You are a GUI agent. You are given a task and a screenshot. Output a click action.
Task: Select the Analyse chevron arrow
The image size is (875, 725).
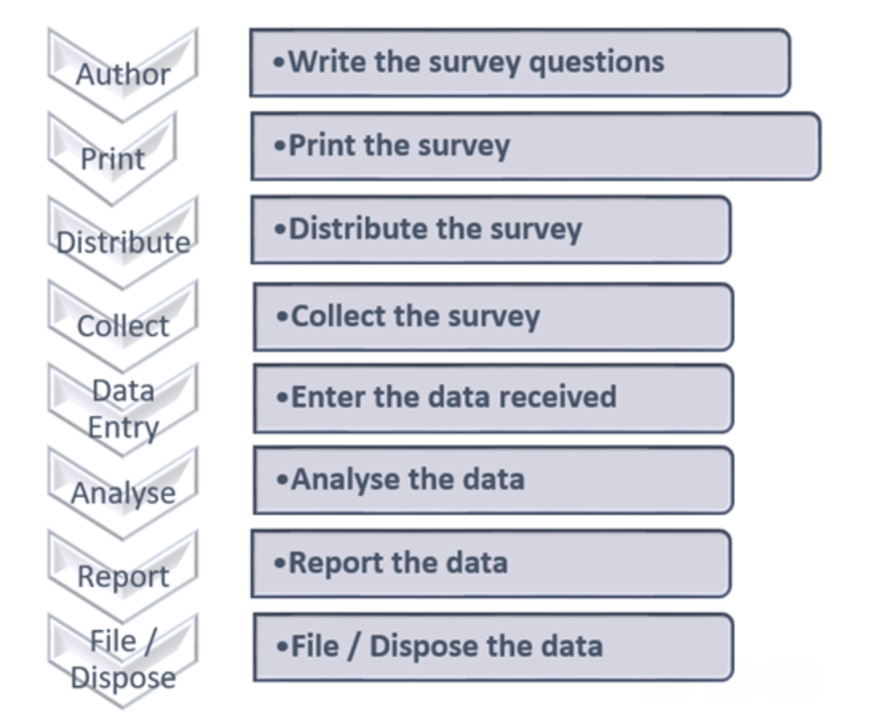pos(123,493)
